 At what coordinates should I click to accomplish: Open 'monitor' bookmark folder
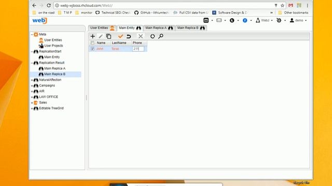[x=84, y=12]
